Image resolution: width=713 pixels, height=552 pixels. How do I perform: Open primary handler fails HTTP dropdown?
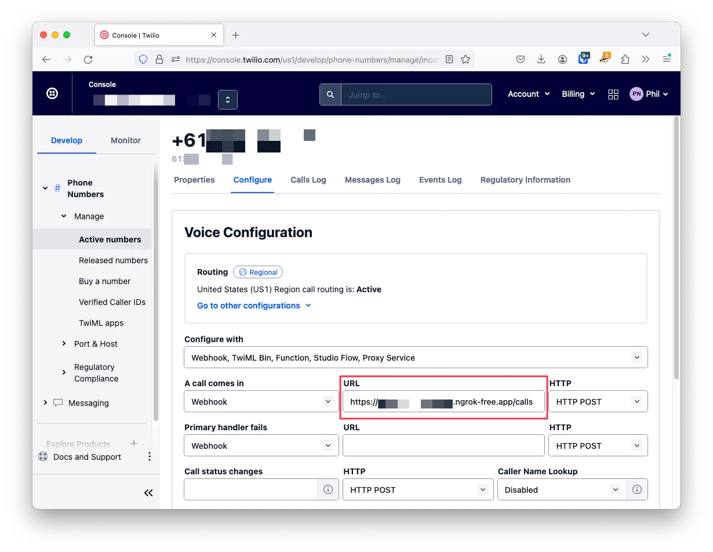(x=598, y=445)
